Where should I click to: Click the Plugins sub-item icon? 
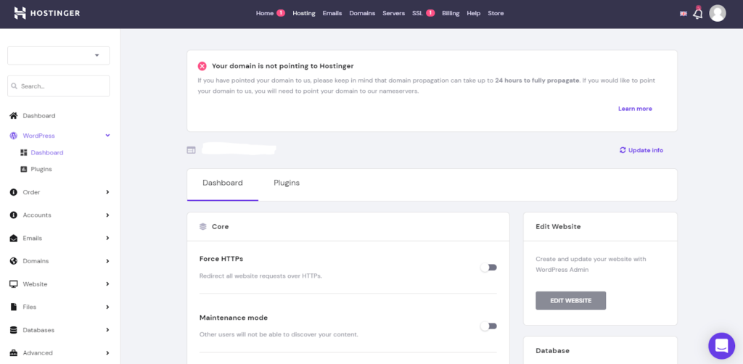click(x=24, y=169)
